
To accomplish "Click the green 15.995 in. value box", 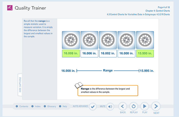I will (x=145, y=53).
